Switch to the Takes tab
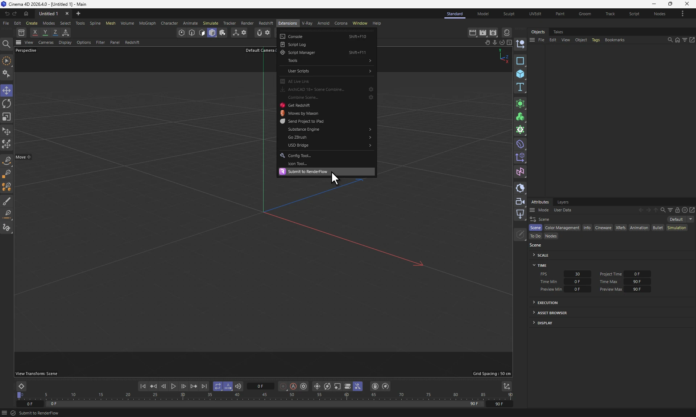This screenshot has height=417, width=696. pos(558,32)
